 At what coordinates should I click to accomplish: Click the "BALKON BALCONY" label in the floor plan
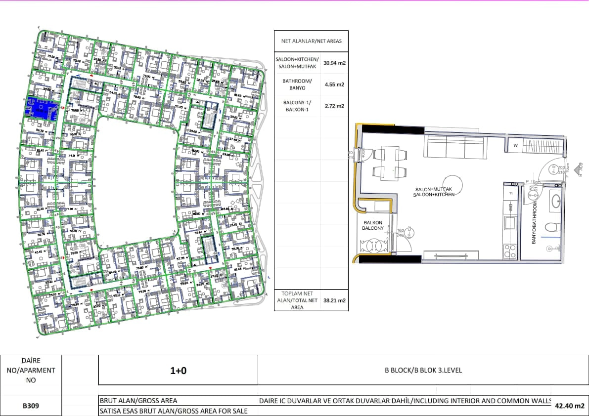[373, 225]
